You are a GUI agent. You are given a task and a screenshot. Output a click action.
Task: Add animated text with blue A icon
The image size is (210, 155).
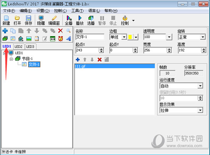point(68,39)
